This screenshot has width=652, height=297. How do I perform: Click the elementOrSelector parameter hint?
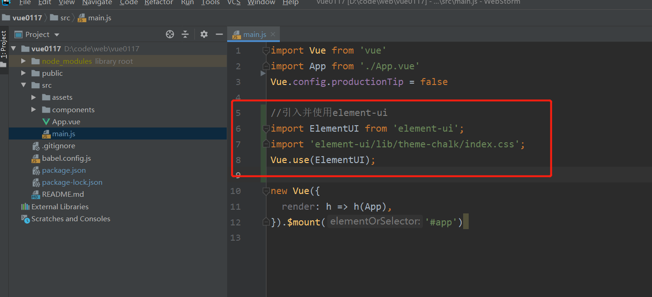pyautogui.click(x=374, y=222)
